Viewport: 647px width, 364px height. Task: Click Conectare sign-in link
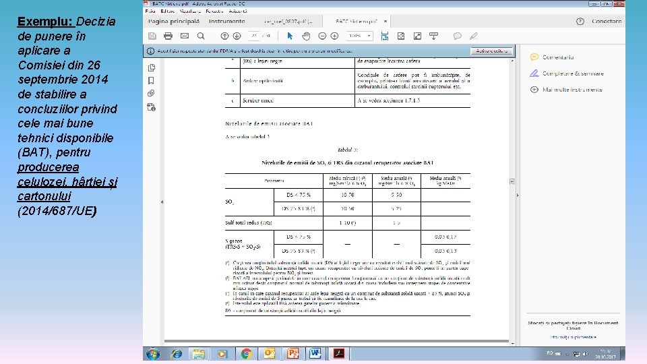[606, 21]
